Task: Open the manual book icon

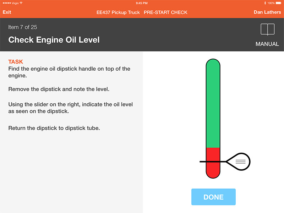Action: [267, 29]
